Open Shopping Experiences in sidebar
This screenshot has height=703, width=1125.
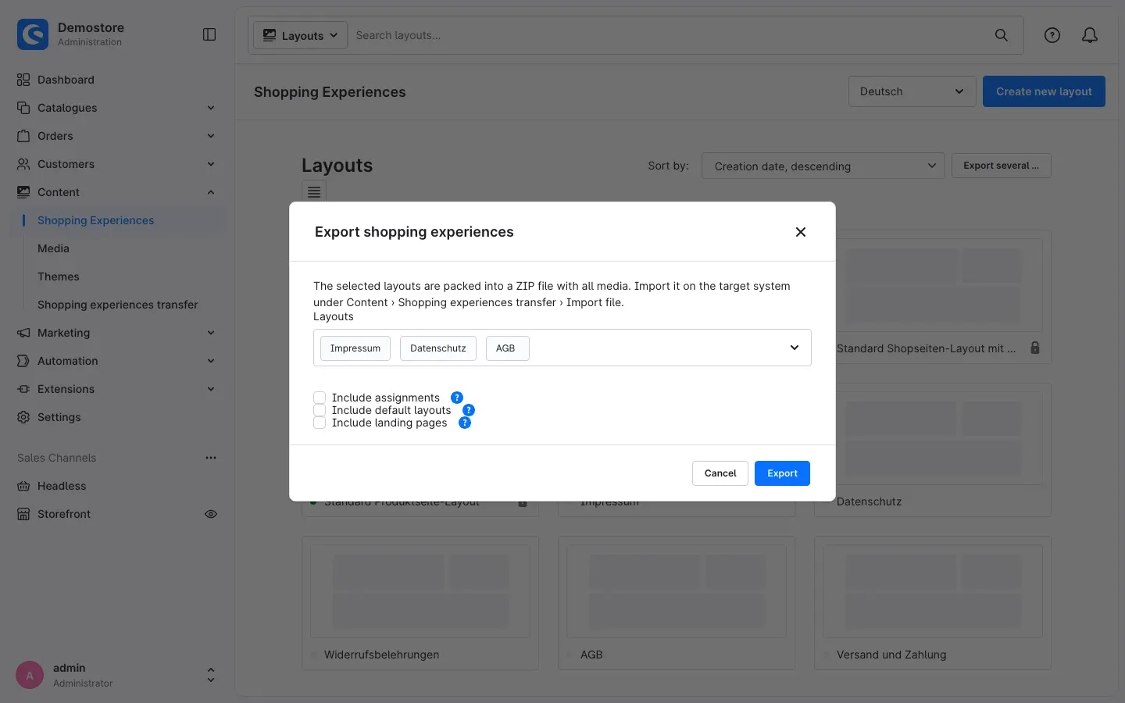(95, 220)
